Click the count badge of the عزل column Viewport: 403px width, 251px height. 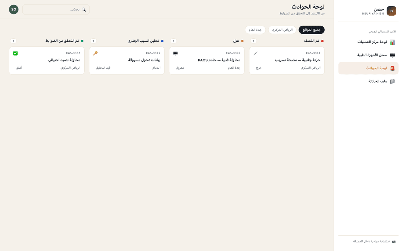pos(174,41)
